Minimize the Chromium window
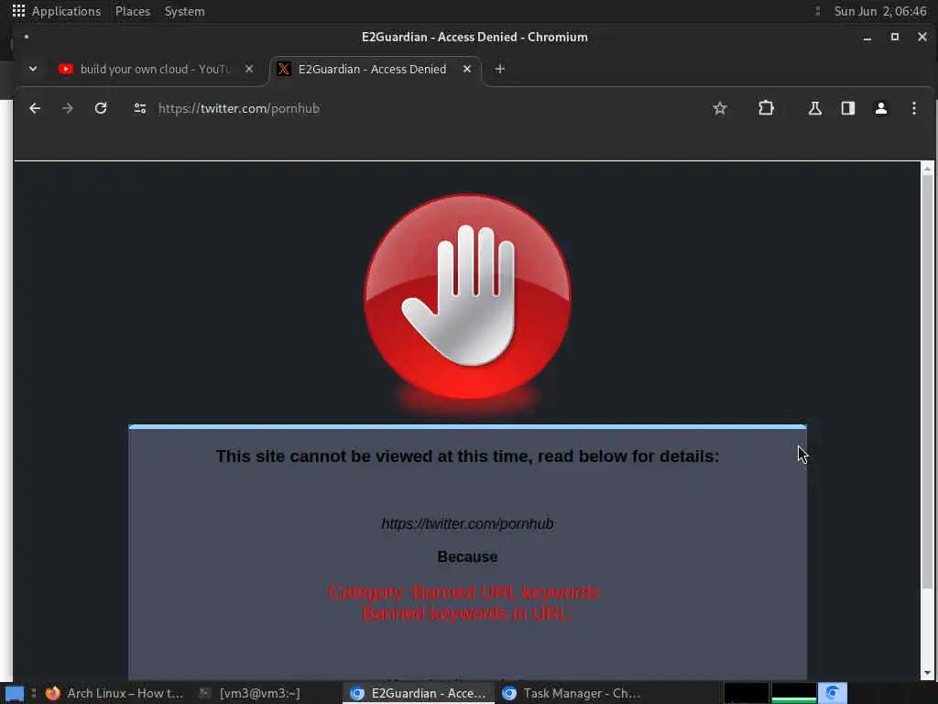This screenshot has height=704, width=938. [867, 37]
